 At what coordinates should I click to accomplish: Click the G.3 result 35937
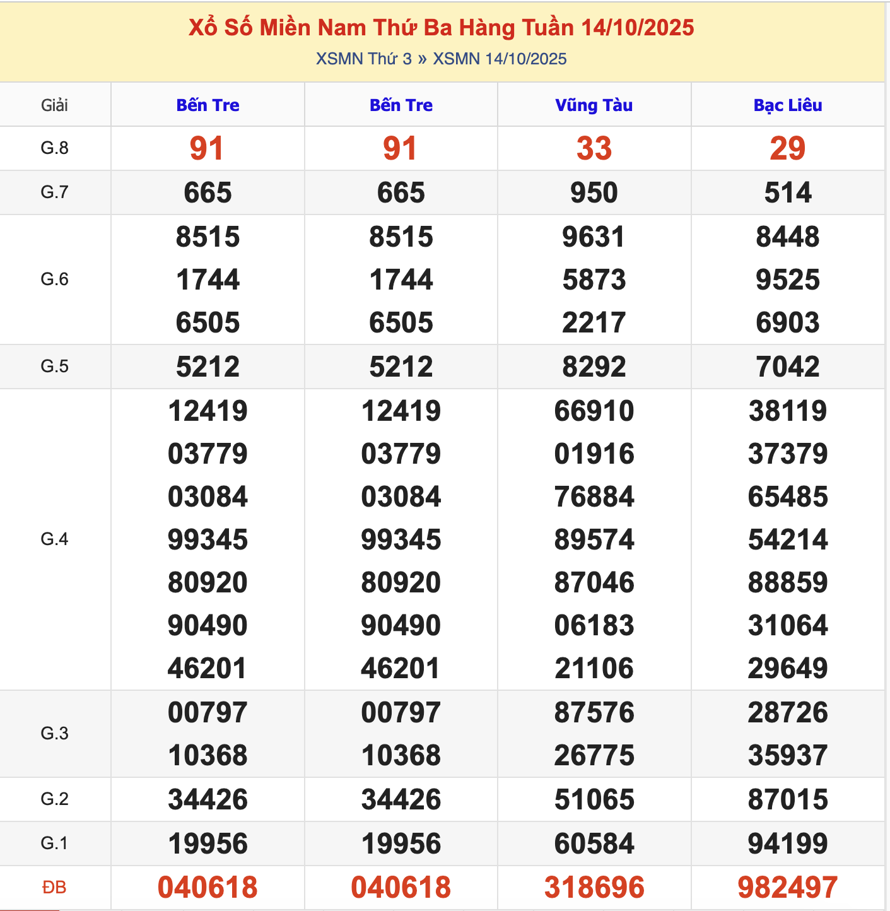787,755
